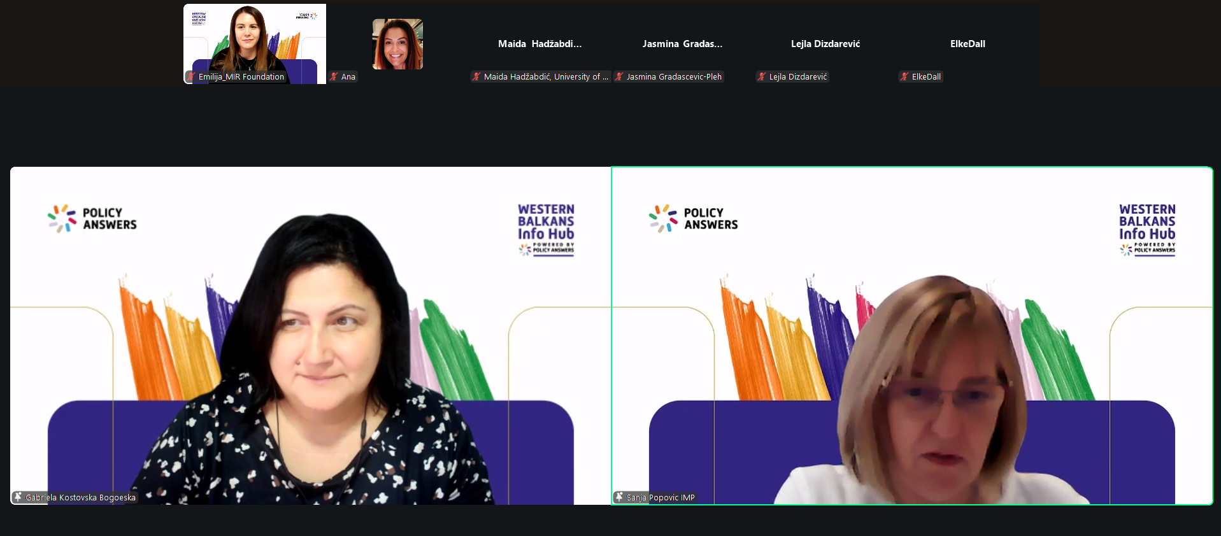This screenshot has width=1221, height=536.
Task: Select Ana's profile photo thumbnail
Action: pyautogui.click(x=397, y=44)
